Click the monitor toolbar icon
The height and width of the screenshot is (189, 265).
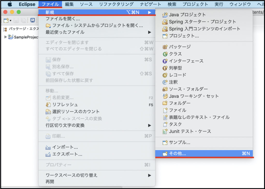32,21
